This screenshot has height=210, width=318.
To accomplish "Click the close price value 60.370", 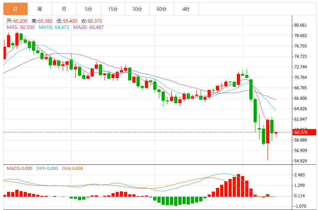I will (x=95, y=21).
